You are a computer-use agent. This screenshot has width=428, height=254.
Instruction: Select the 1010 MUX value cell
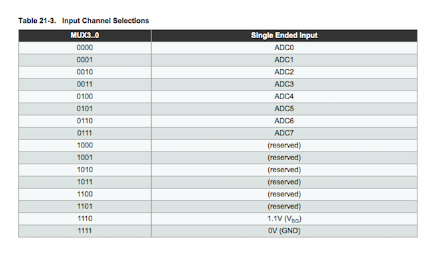tap(85, 170)
